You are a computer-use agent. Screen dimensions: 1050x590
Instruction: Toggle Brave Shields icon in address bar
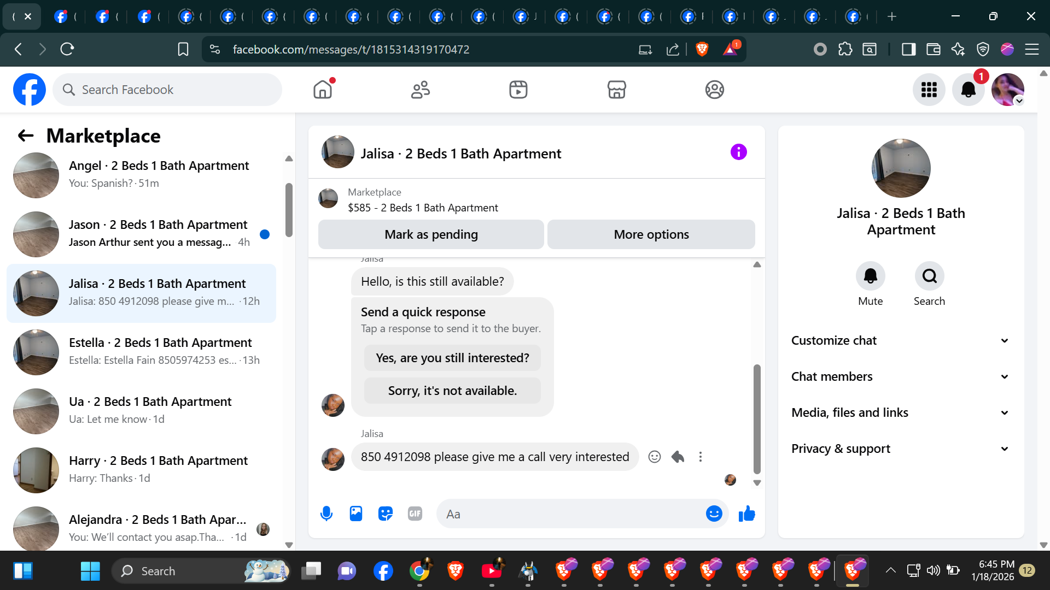coord(702,49)
